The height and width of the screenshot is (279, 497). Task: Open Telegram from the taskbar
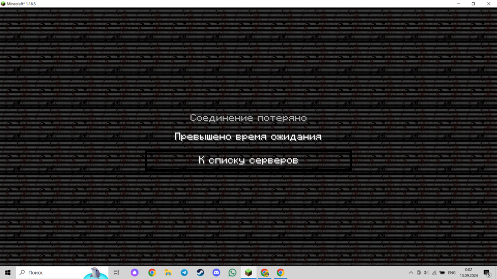pyautogui.click(x=184, y=273)
